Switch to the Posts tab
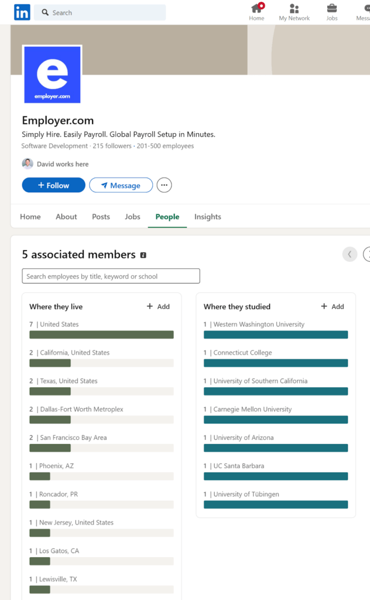370x600 pixels. click(x=101, y=217)
